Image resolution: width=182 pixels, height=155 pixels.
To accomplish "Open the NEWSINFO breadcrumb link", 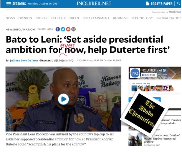I will 13,30.
